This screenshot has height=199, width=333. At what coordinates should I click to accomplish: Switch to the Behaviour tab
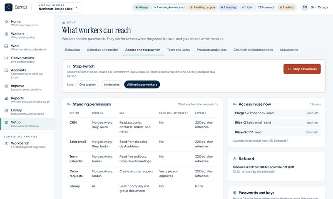[x=72, y=50]
